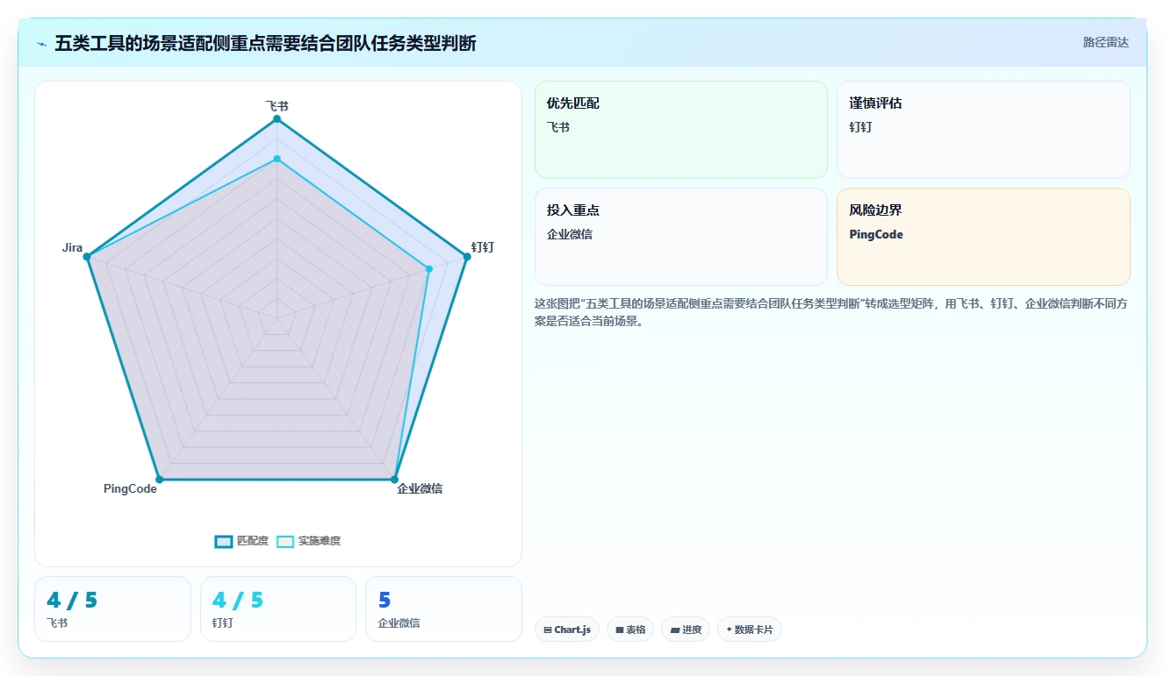
Task: Click 企业微信 text in 投入重点 card
Action: (x=570, y=235)
